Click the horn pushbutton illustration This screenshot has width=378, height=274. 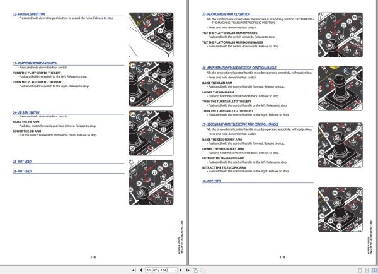tap(151, 35)
